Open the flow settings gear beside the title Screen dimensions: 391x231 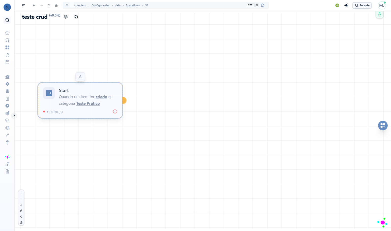tap(66, 17)
